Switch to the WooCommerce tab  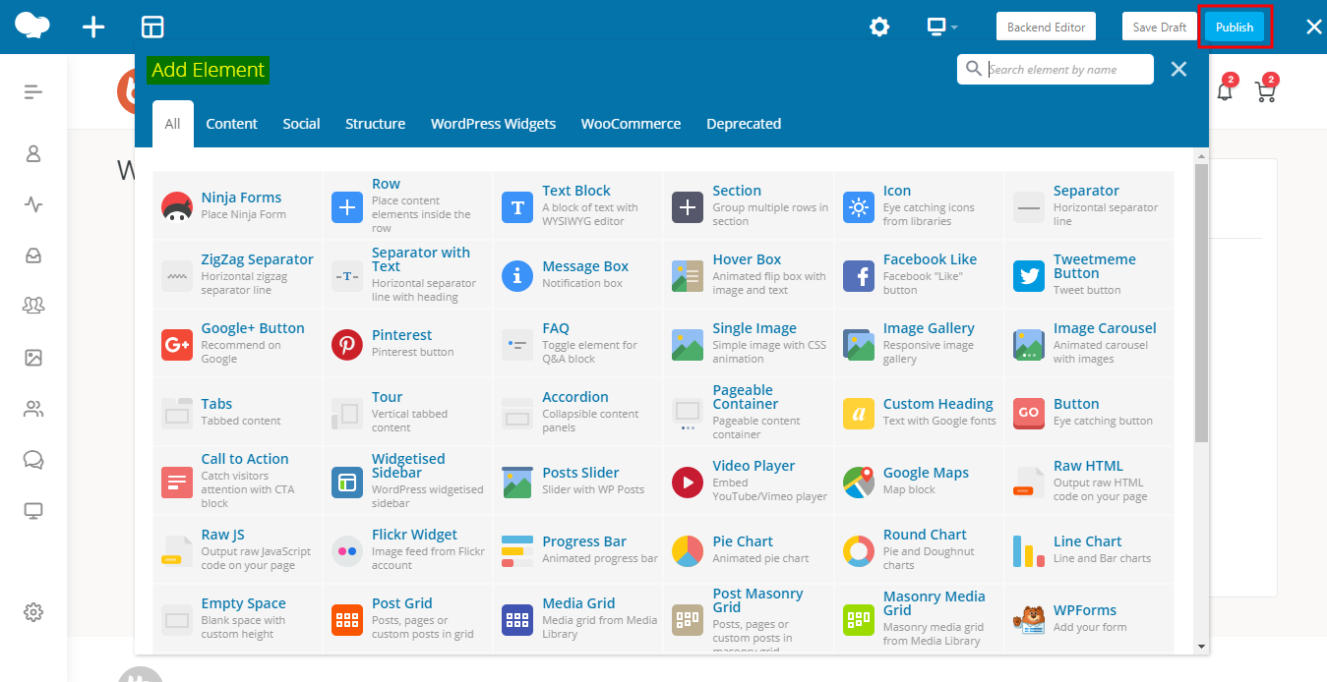[x=631, y=124]
